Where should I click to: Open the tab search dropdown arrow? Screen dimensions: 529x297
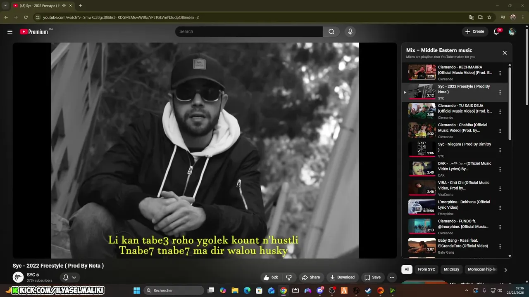tap(5, 6)
